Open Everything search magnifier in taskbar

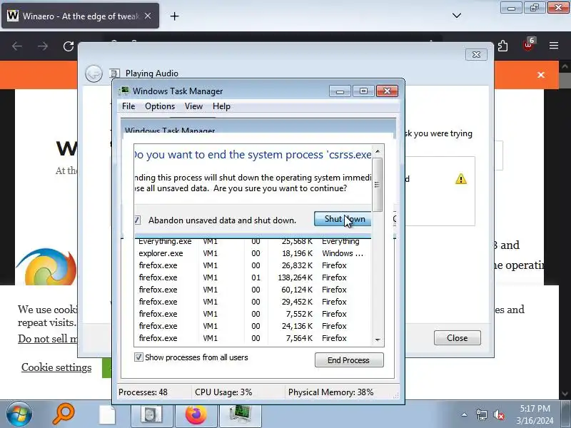[x=64, y=414]
